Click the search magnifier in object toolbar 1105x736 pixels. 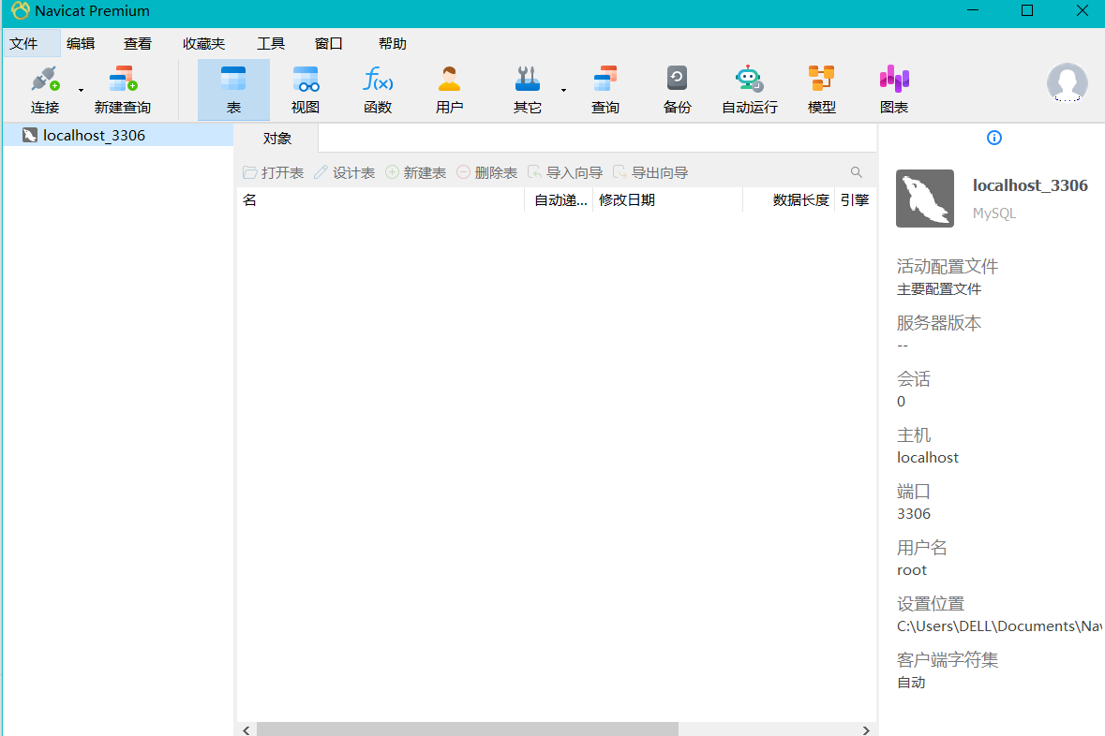(857, 172)
